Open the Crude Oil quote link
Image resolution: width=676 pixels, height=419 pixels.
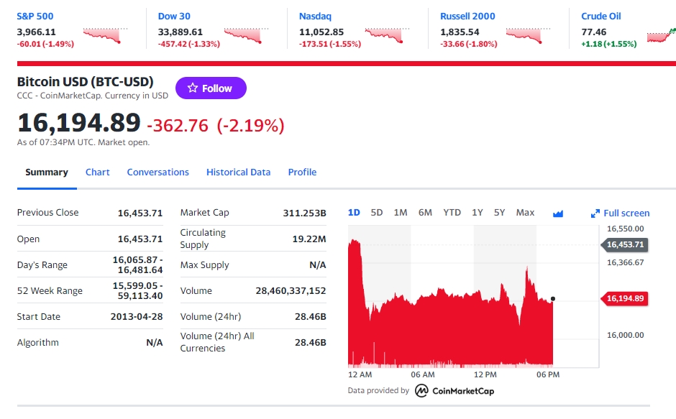point(600,16)
